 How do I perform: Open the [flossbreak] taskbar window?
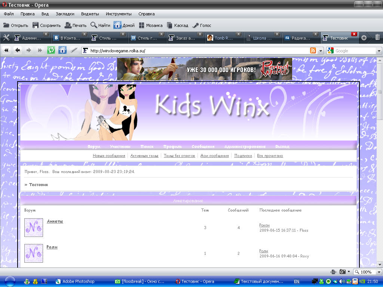click(x=140, y=281)
